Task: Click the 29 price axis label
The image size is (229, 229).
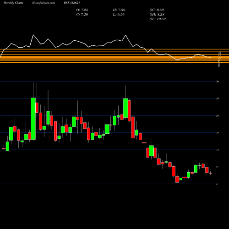Action: pyautogui.click(x=218, y=98)
